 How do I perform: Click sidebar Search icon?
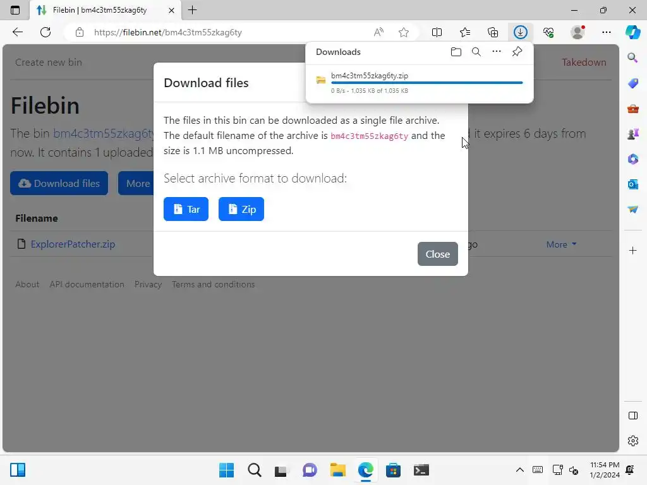coord(632,57)
